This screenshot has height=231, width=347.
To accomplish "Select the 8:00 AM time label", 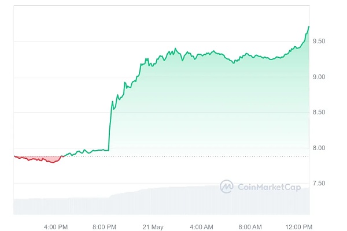I will point(250,226).
